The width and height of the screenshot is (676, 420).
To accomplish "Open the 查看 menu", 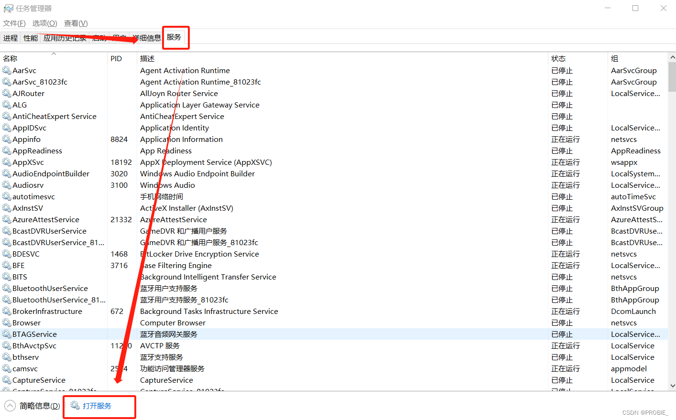I will tap(76, 23).
